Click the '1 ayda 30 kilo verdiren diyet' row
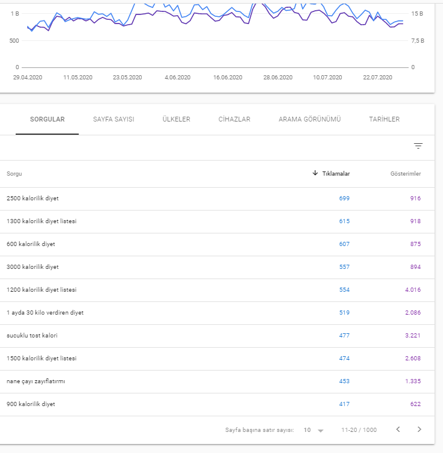 click(217, 313)
